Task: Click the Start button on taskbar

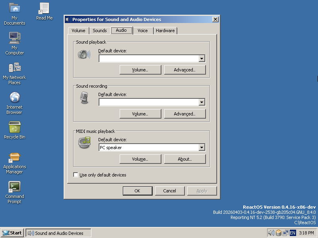Action: pos(12,233)
